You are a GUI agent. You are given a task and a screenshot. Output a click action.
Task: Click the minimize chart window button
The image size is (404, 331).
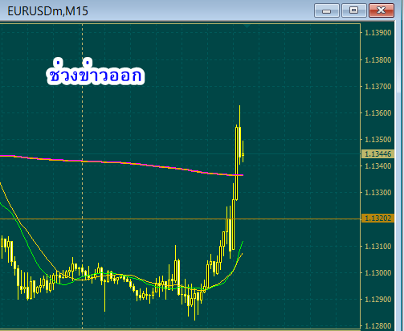coord(327,10)
